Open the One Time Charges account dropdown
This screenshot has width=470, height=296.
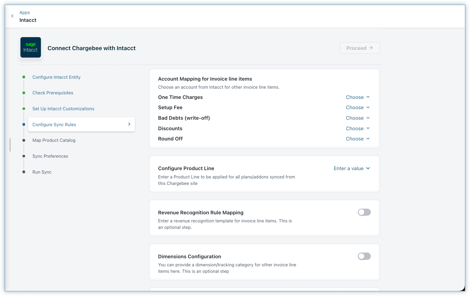click(x=358, y=97)
